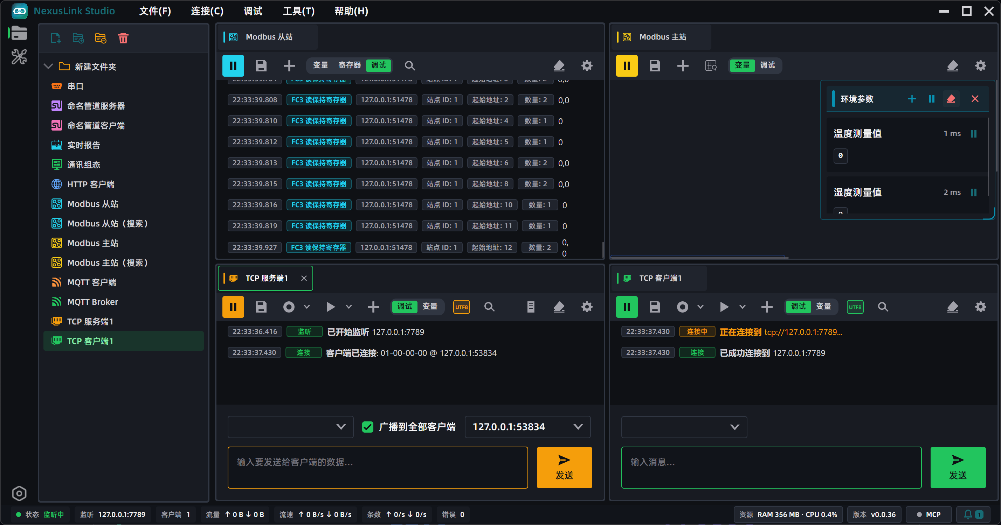1001x525 pixels.
Task: Open Modbus 从站 settings gear
Action: tap(587, 66)
